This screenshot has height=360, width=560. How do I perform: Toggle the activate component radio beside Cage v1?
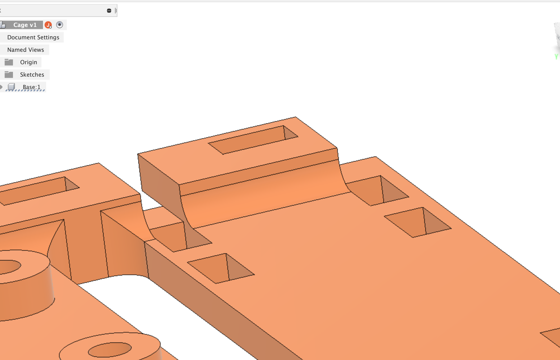(x=60, y=25)
